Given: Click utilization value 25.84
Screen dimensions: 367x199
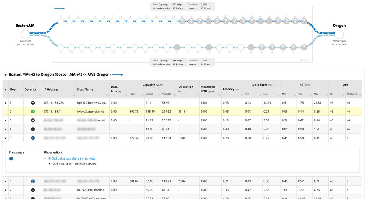Looking at the screenshot, I should coord(182,181).
